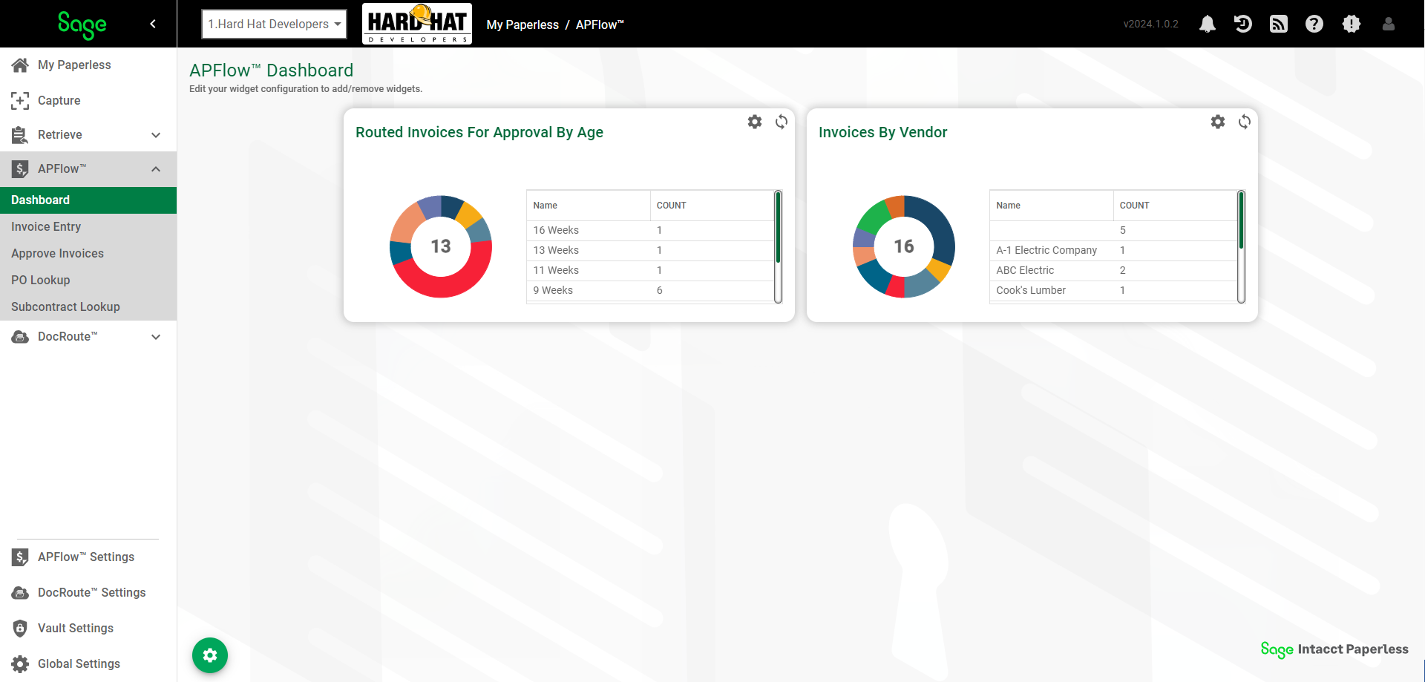1425x682 pixels.
Task: Select the 13 Weeks row
Action: pos(650,251)
